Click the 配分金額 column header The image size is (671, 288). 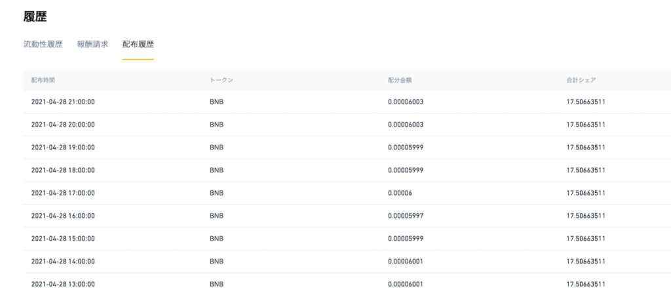400,80
